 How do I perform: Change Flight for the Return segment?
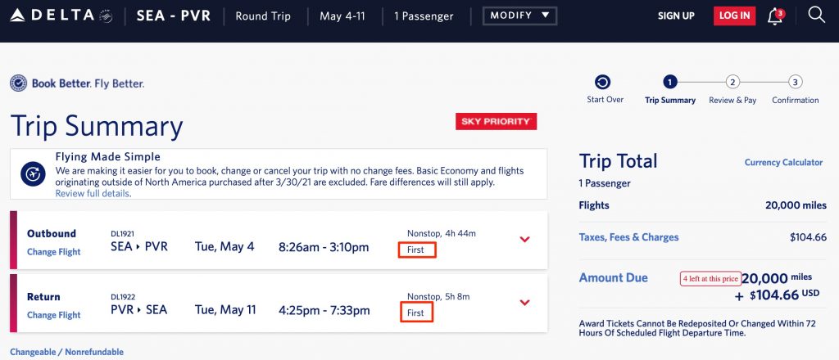coord(54,315)
